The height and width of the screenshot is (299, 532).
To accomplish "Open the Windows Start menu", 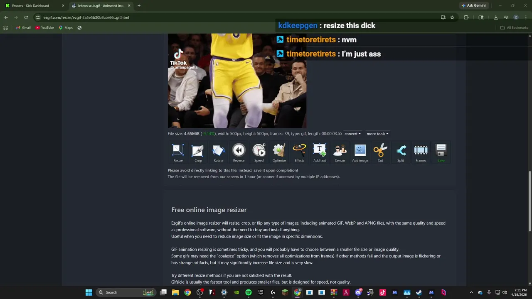I will point(89,292).
